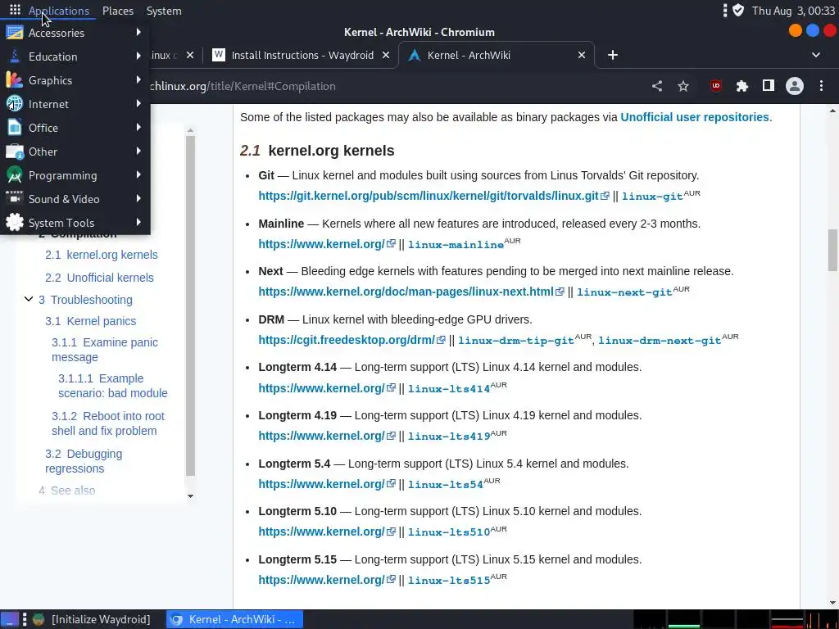Click the app grid icon in top panel

coord(15,10)
